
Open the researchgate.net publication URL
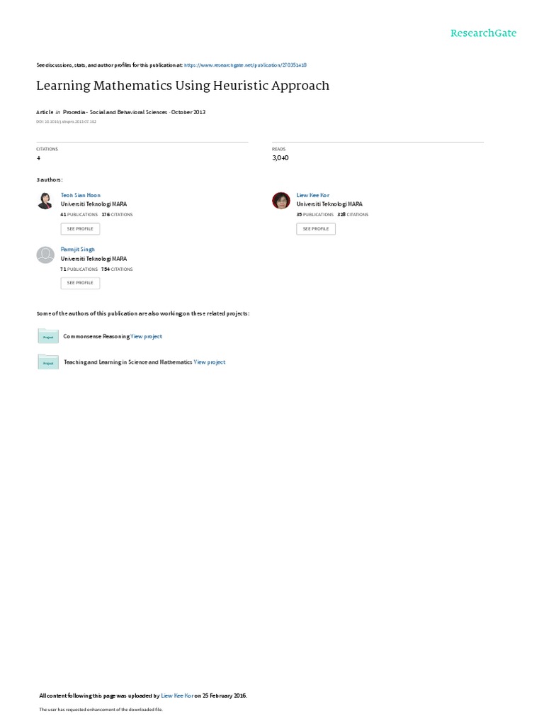(x=245, y=65)
